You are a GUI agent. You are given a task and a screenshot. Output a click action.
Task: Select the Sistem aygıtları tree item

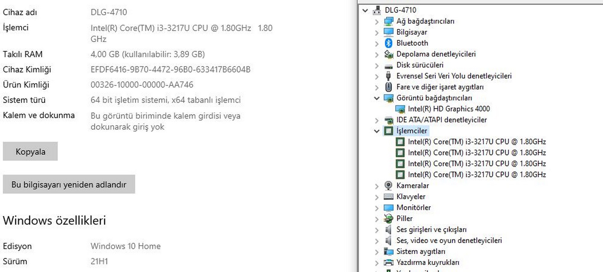421,251
